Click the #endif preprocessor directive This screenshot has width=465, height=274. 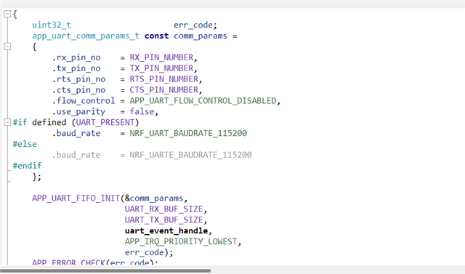point(28,166)
